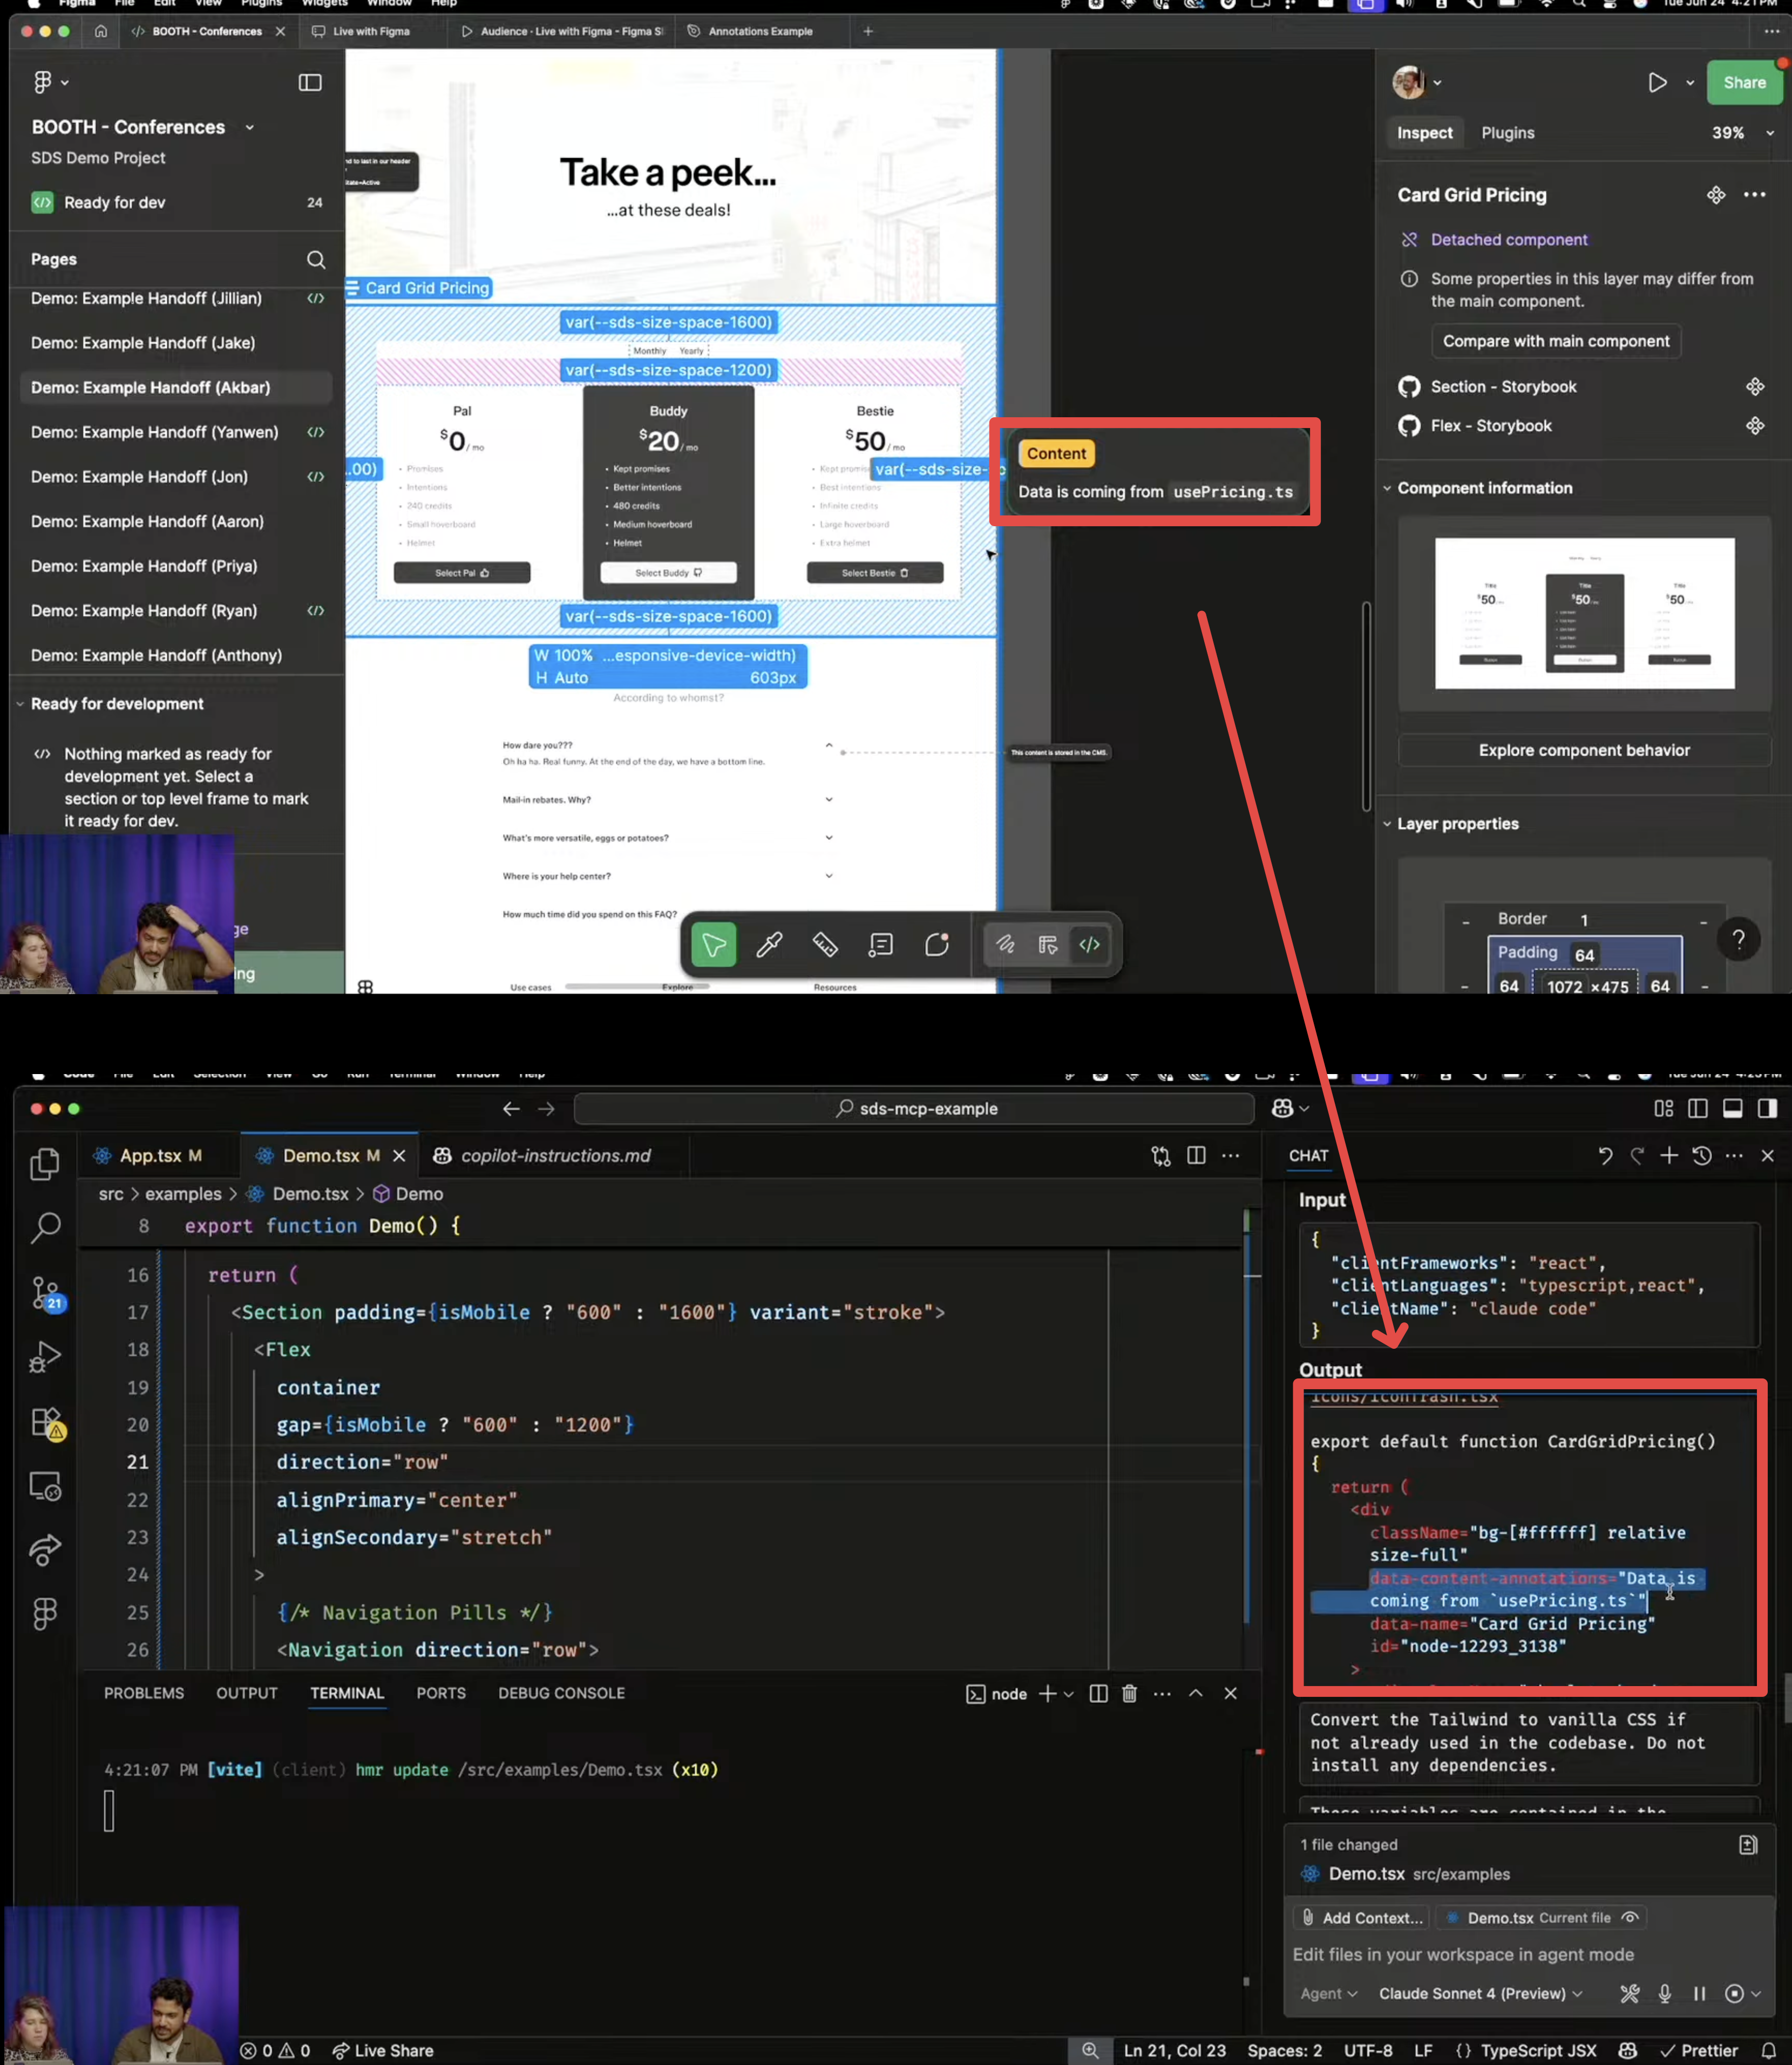Image resolution: width=1792 pixels, height=2065 pixels.
Task: Toggle the Figma left sidebar panel icon
Action: (310, 83)
